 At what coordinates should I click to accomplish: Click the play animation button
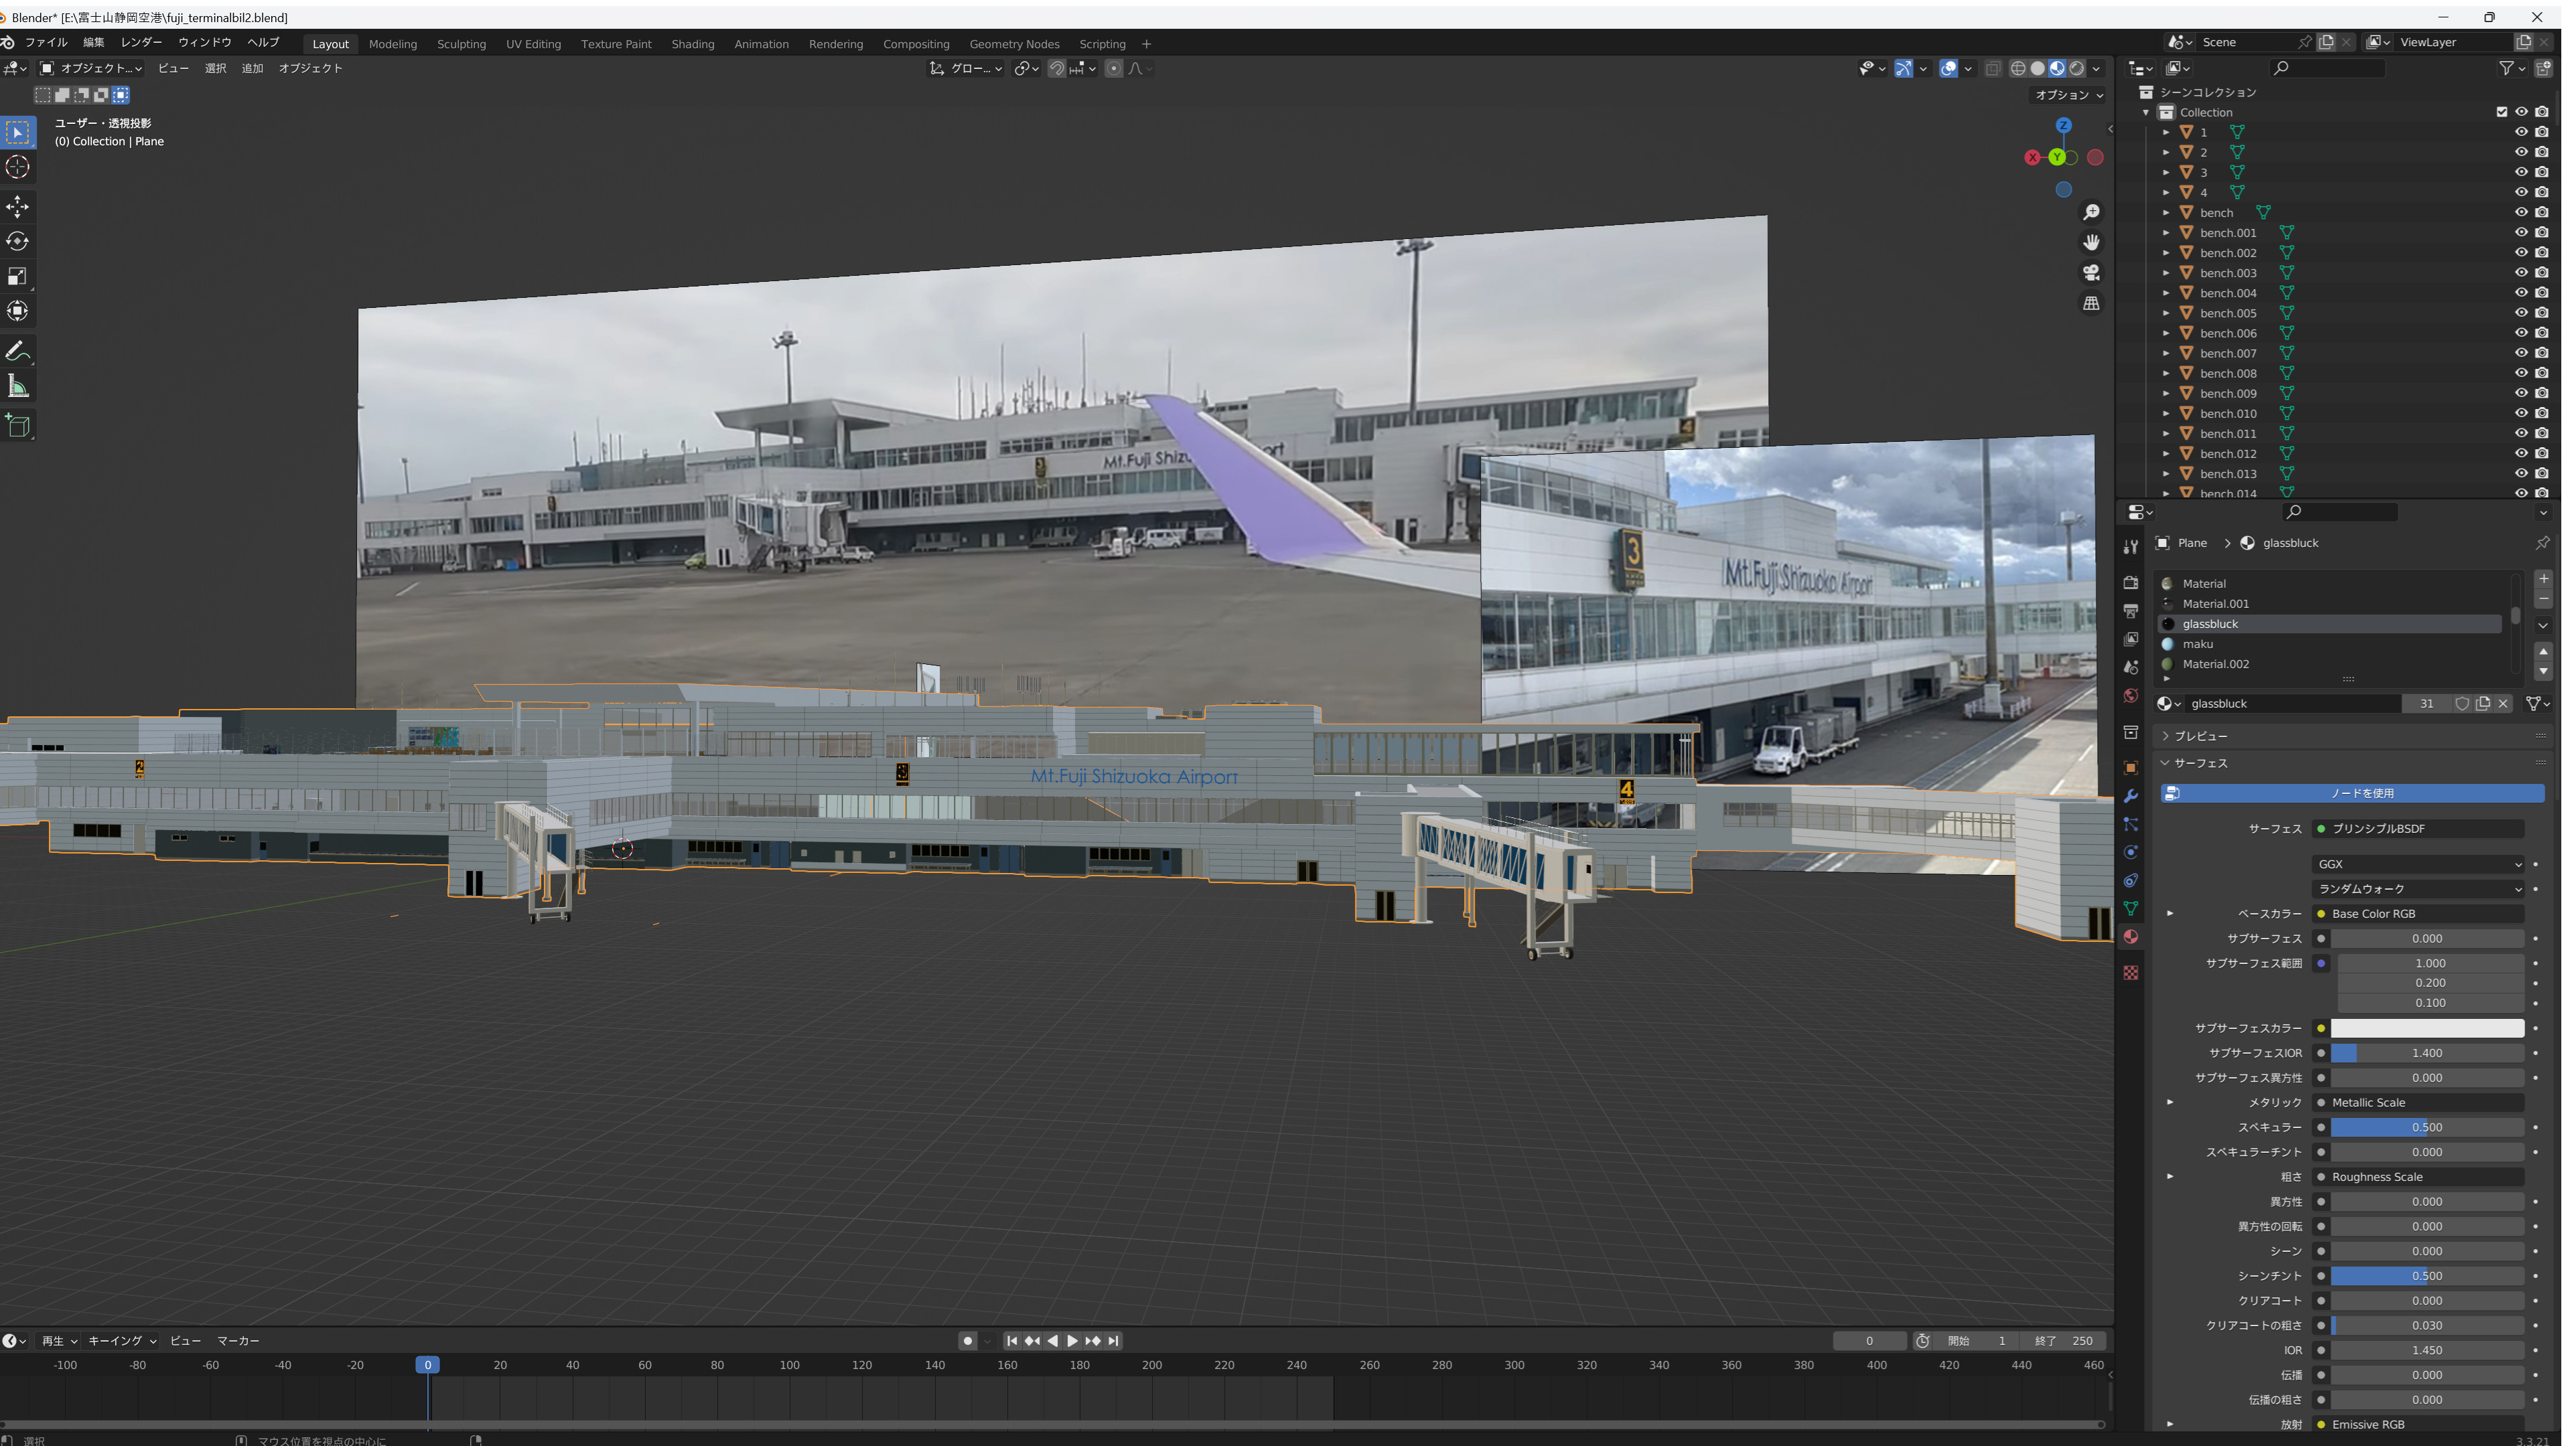coord(1072,1341)
